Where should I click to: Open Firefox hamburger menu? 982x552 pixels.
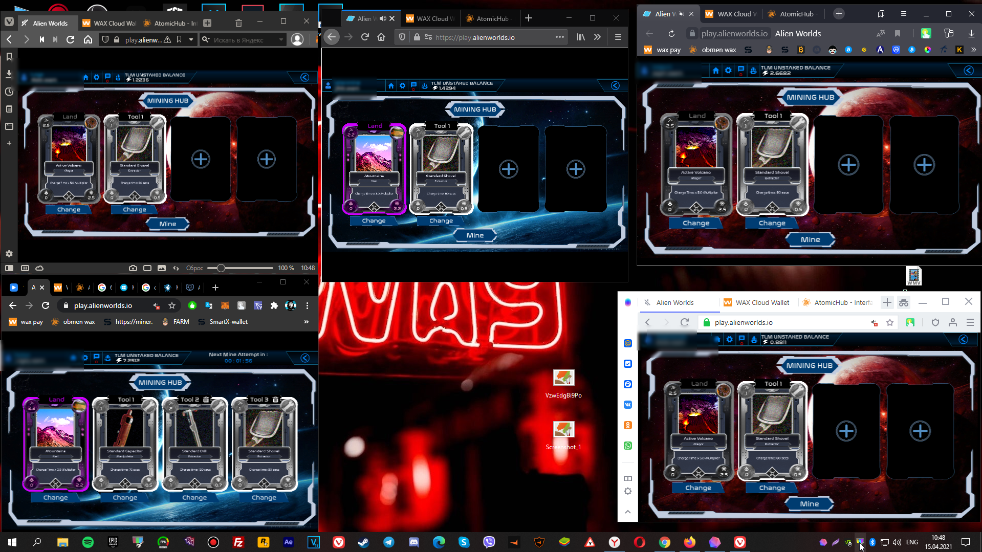(618, 37)
